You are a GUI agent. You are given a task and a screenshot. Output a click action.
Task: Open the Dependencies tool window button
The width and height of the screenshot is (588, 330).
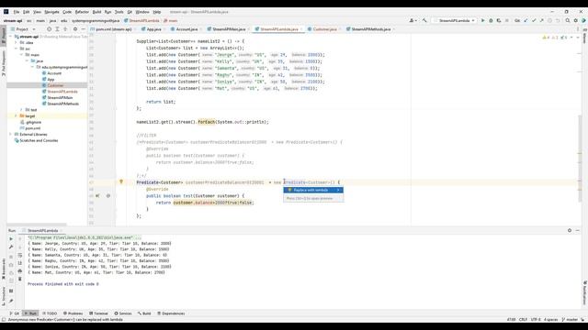point(171,313)
